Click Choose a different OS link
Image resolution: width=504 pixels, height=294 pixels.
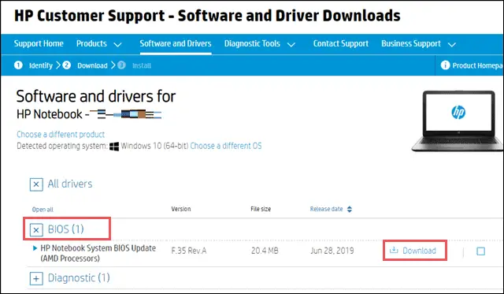coord(226,146)
